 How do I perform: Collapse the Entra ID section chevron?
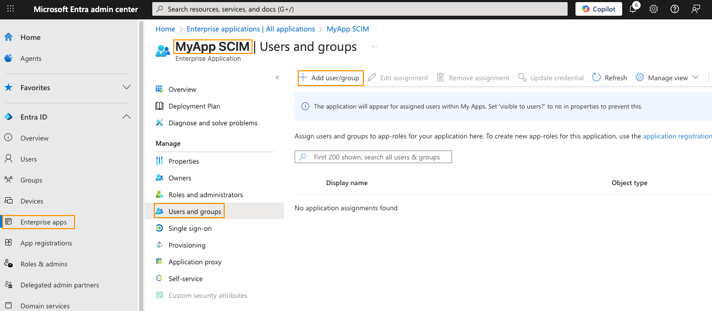pos(127,116)
